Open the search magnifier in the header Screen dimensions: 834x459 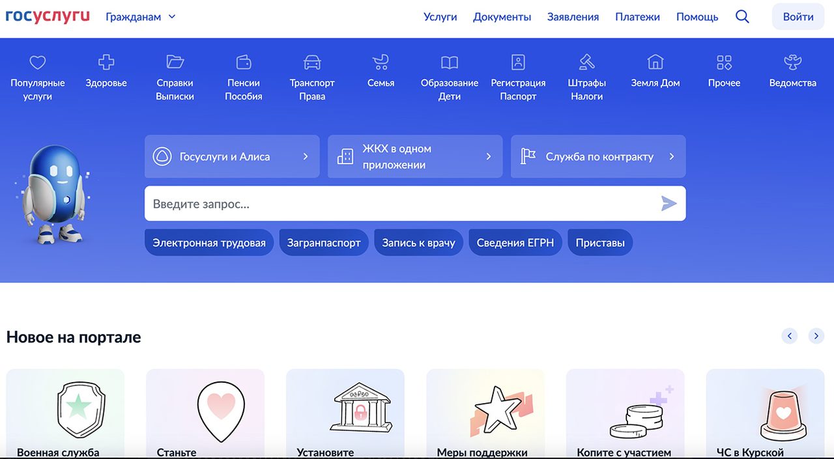[x=742, y=17]
